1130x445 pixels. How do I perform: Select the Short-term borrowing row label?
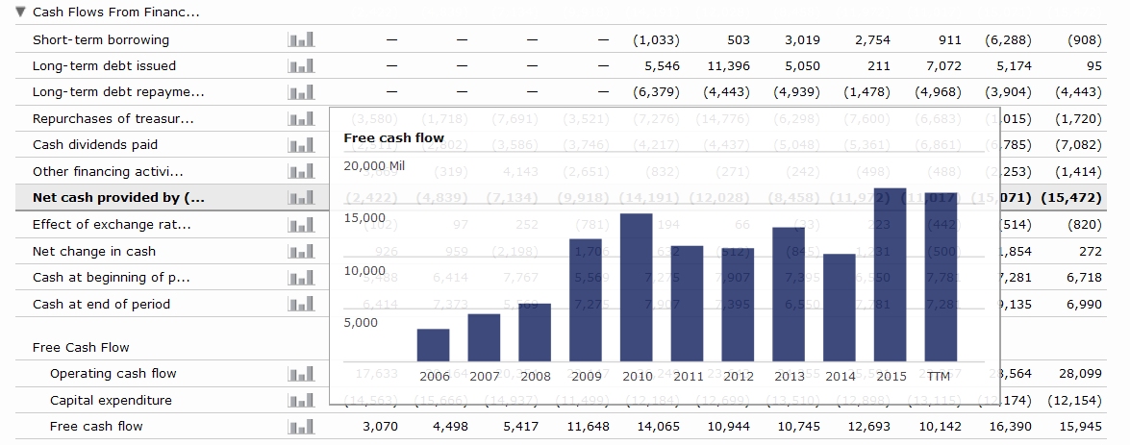[101, 40]
